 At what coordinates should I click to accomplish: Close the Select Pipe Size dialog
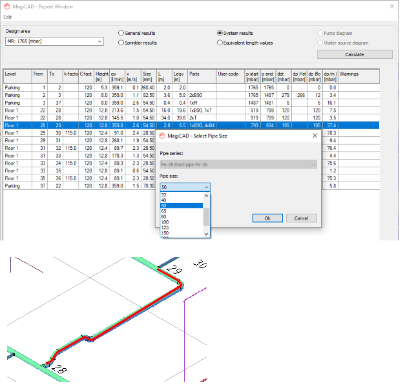click(x=315, y=136)
